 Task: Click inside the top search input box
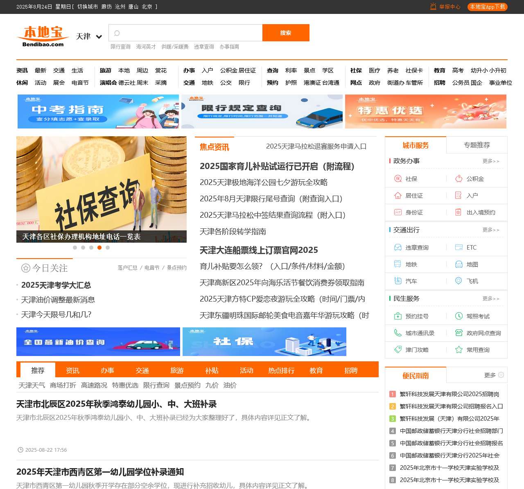click(184, 33)
